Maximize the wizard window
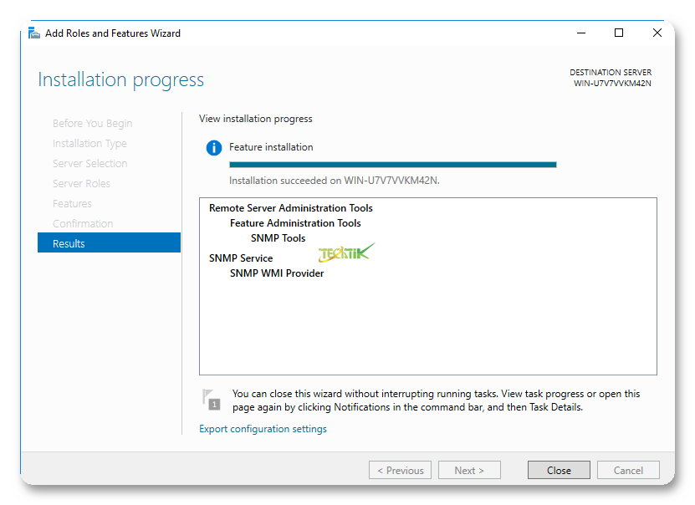 point(619,33)
